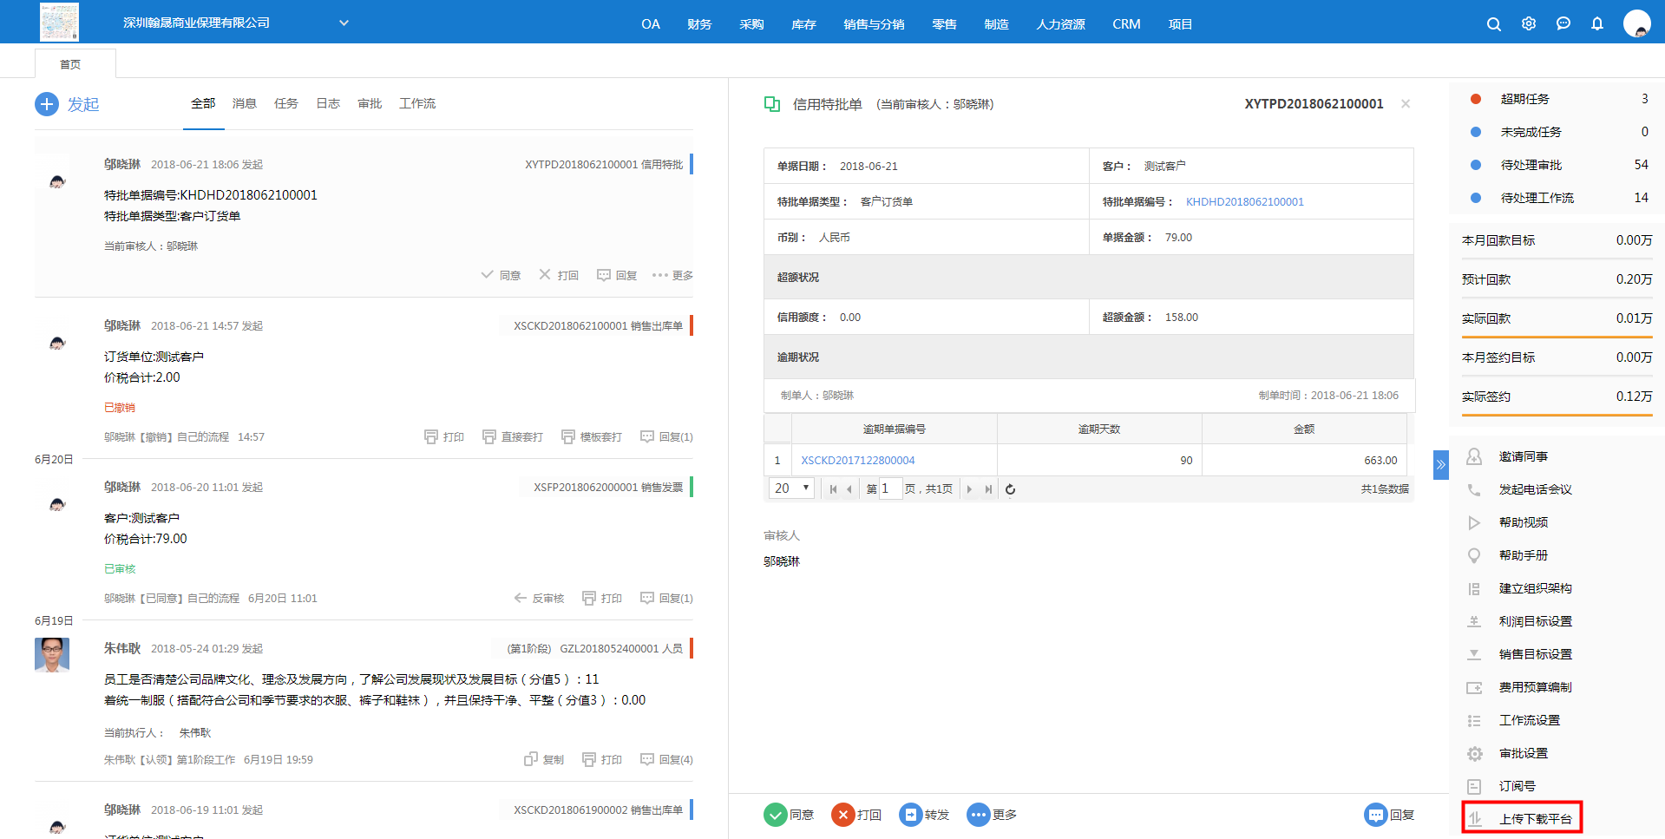The height and width of the screenshot is (839, 1665).
Task: Open the 财务 menu
Action: (x=699, y=24)
